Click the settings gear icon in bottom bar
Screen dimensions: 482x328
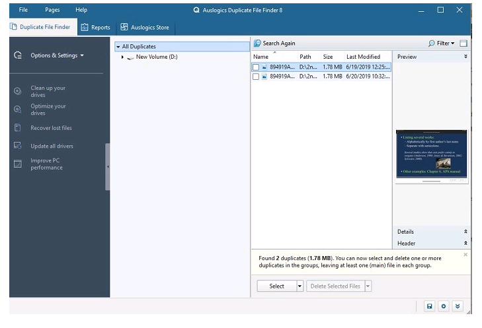pos(443,306)
